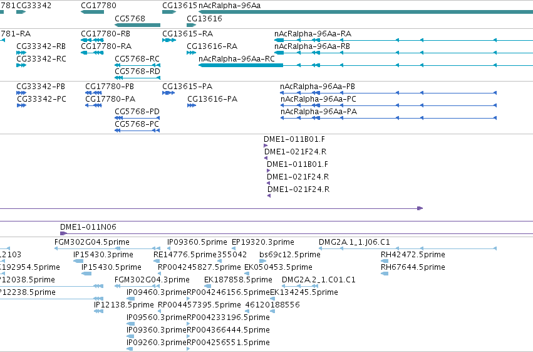
Task: Select protein CG33342-PB
Action: pyautogui.click(x=41, y=87)
